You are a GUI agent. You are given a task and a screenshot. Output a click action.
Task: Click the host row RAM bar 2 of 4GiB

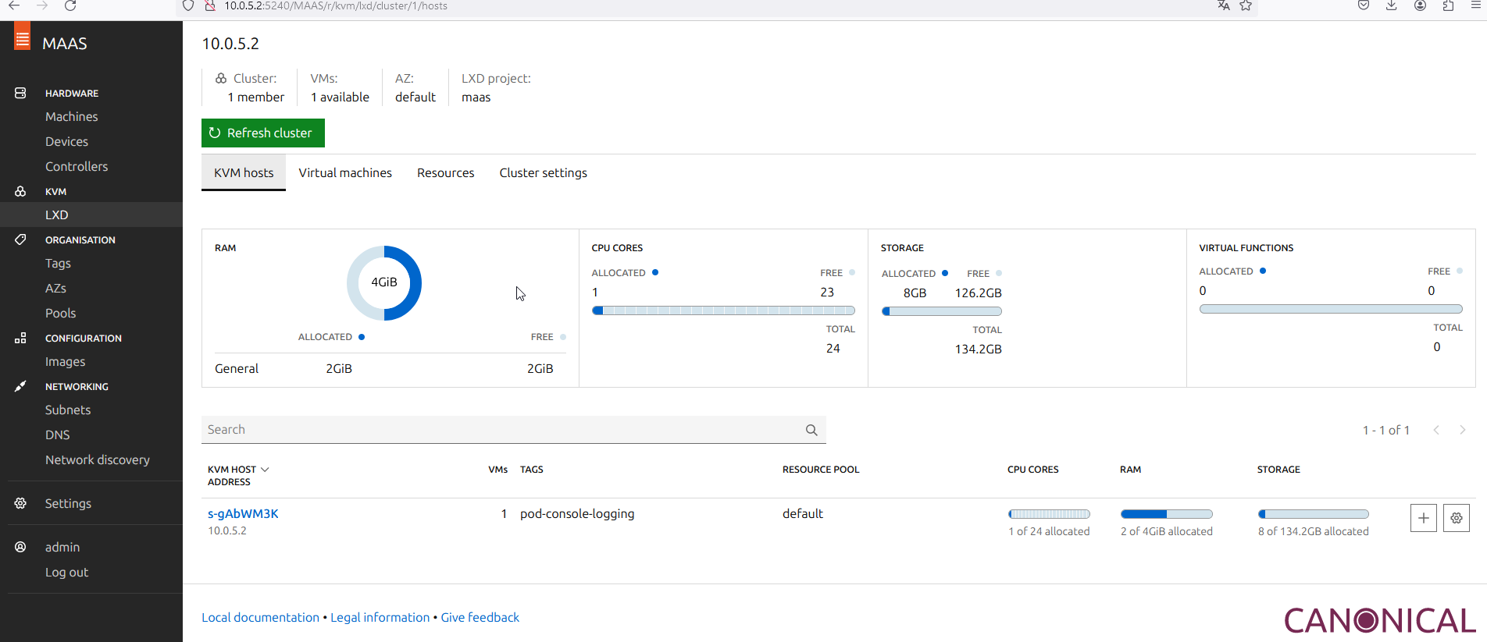click(1167, 514)
